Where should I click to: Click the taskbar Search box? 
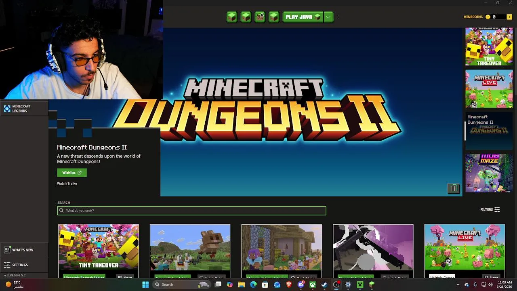(x=181, y=285)
